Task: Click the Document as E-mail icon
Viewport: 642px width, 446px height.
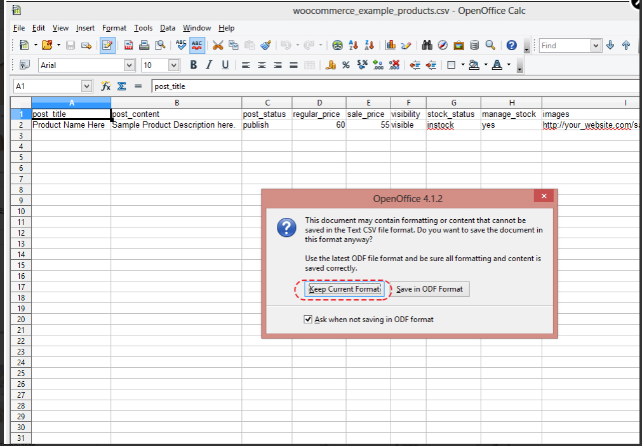Action: click(86, 46)
